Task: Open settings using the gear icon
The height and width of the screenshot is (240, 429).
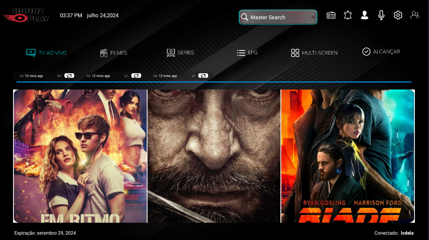Action: click(x=398, y=15)
